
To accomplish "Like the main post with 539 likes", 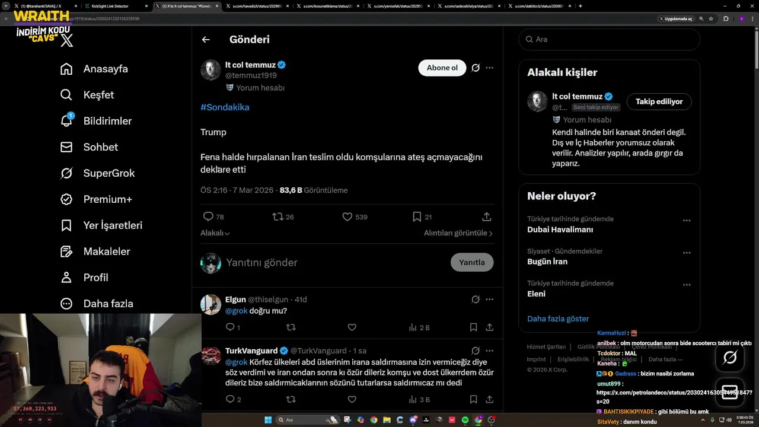I will pos(347,217).
